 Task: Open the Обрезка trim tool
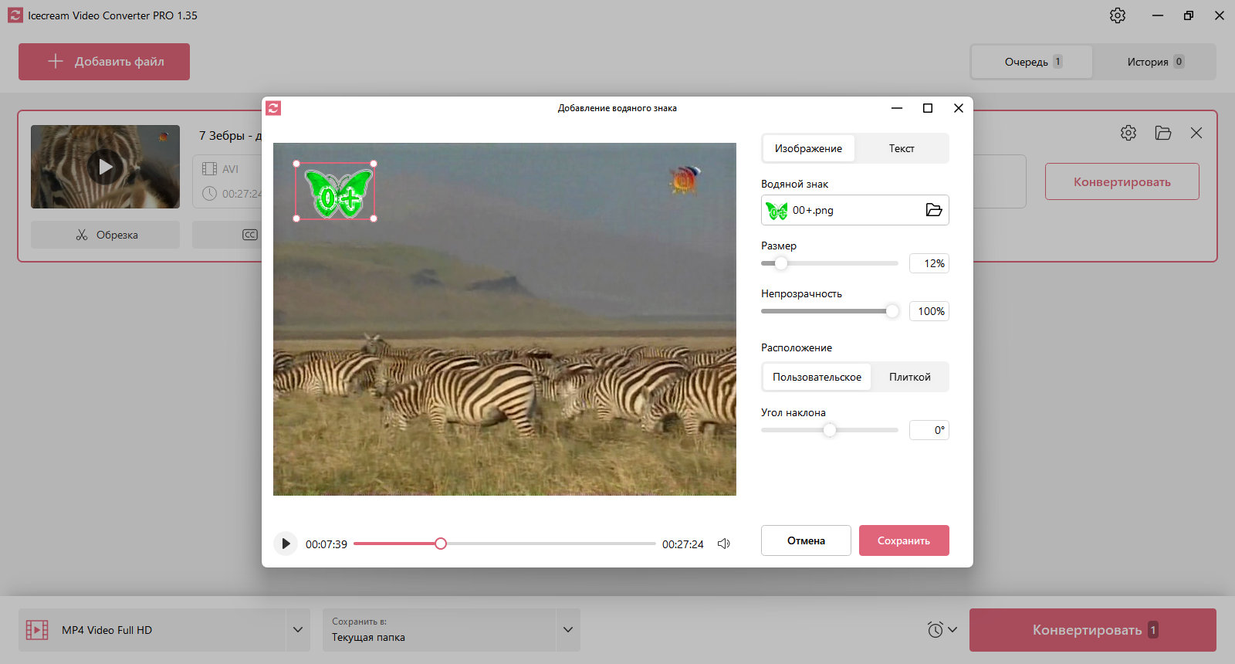point(105,235)
